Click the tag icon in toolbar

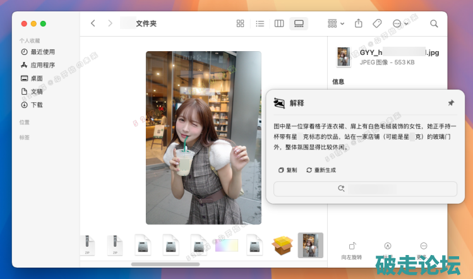(x=377, y=23)
